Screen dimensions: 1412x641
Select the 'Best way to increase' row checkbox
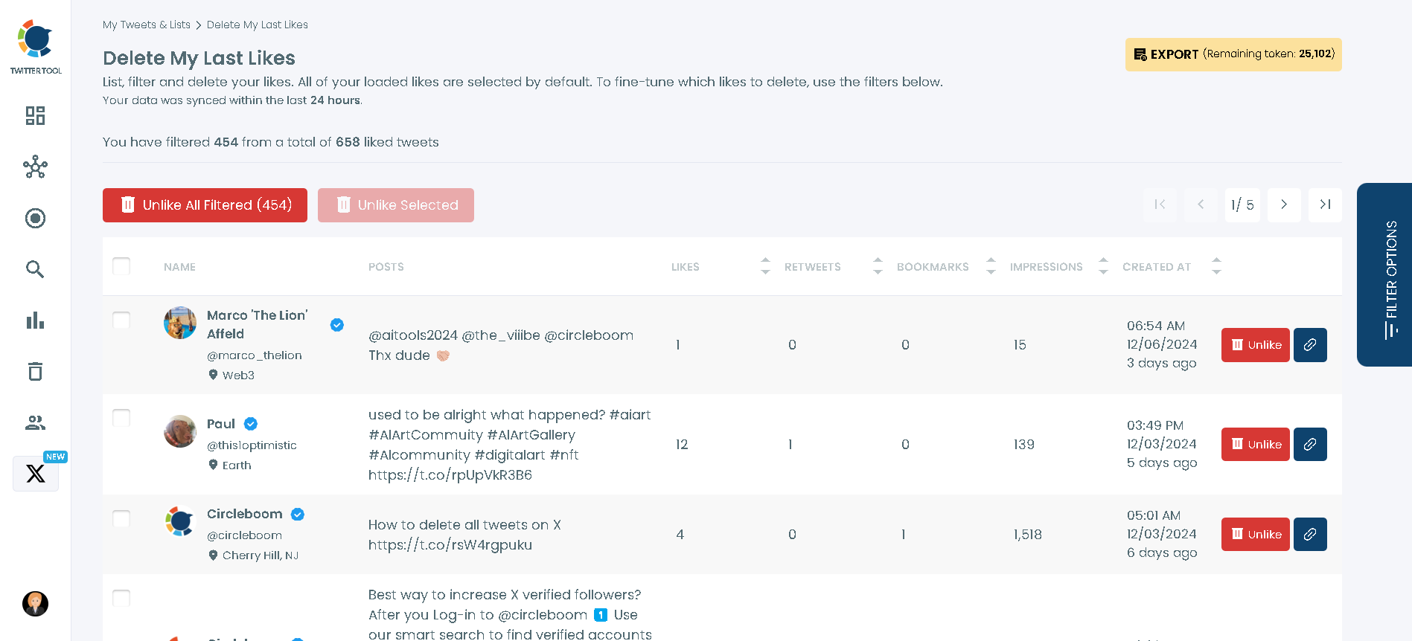(121, 598)
